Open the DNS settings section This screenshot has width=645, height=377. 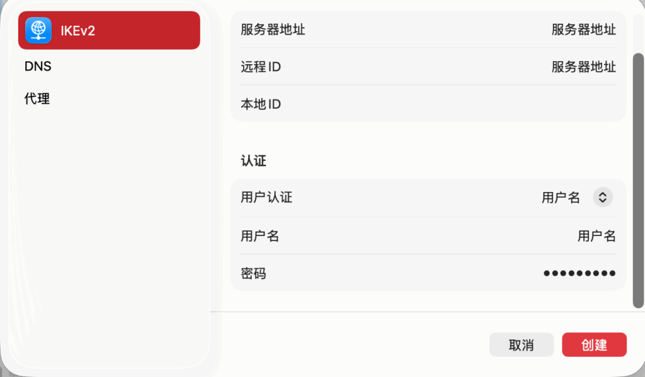point(38,66)
